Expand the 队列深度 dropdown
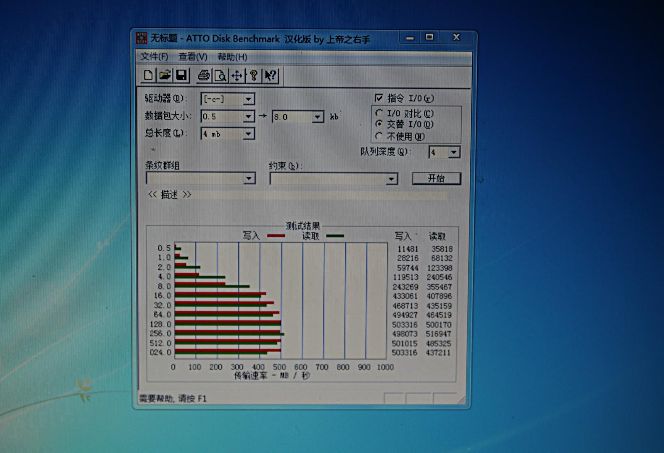664x453 pixels. [x=454, y=152]
